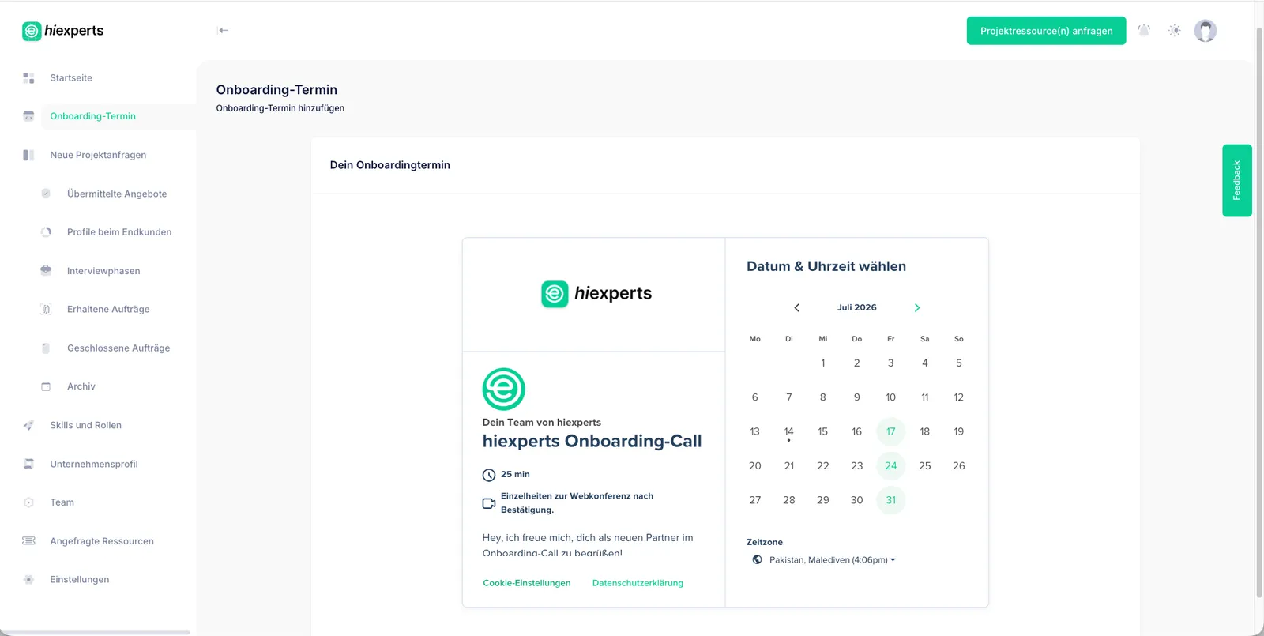Click the Interviewphasen icon

pos(46,270)
